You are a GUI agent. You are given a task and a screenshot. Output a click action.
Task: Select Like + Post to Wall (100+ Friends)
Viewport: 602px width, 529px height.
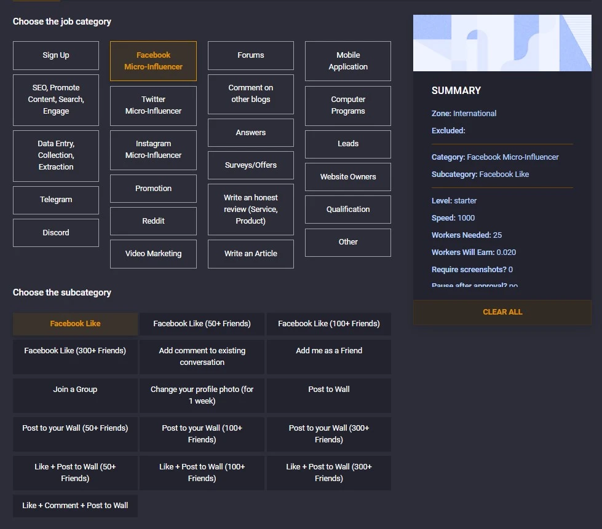coord(202,473)
